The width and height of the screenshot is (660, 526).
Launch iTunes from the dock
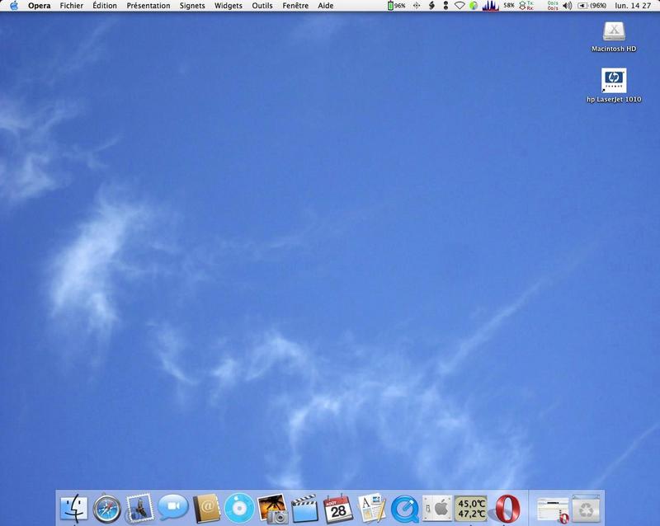pyautogui.click(x=239, y=508)
